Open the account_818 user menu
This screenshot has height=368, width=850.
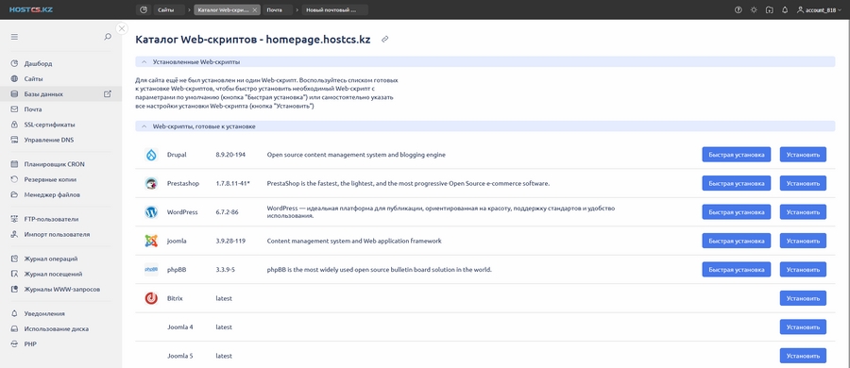point(819,9)
